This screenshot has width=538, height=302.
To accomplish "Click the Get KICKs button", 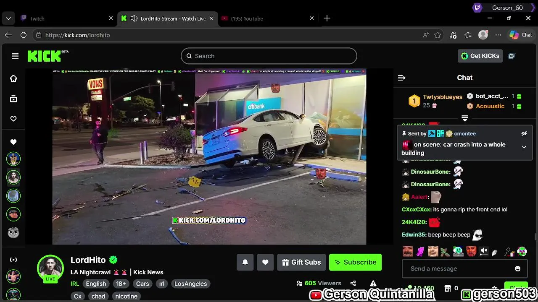I will (x=480, y=56).
